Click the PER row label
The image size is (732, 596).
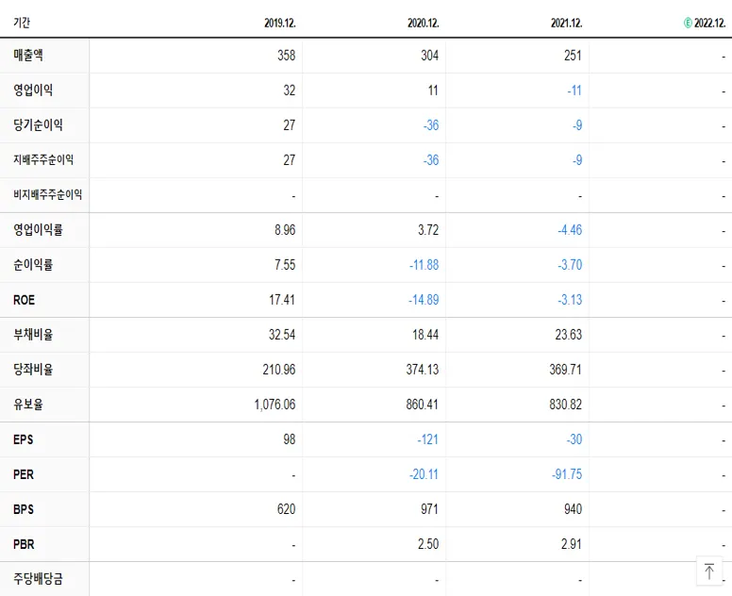(24, 474)
